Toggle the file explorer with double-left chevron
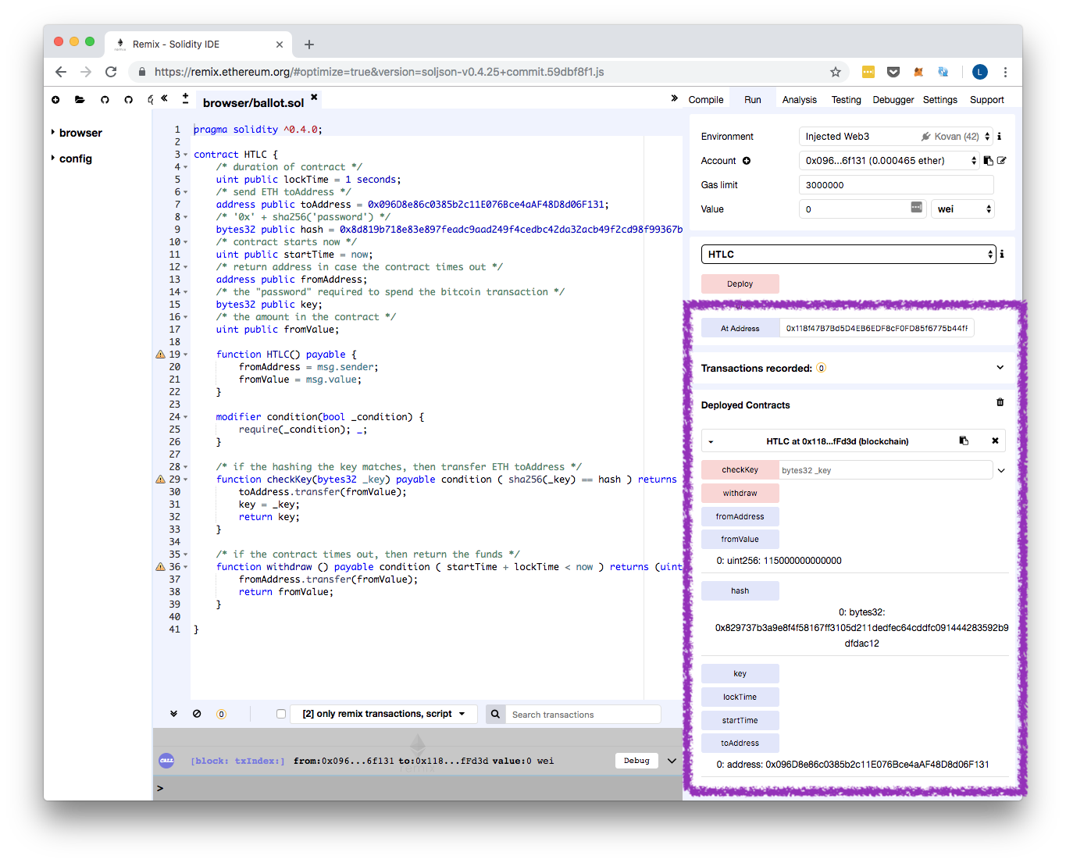Viewport: 1066px width, 863px height. pyautogui.click(x=164, y=98)
